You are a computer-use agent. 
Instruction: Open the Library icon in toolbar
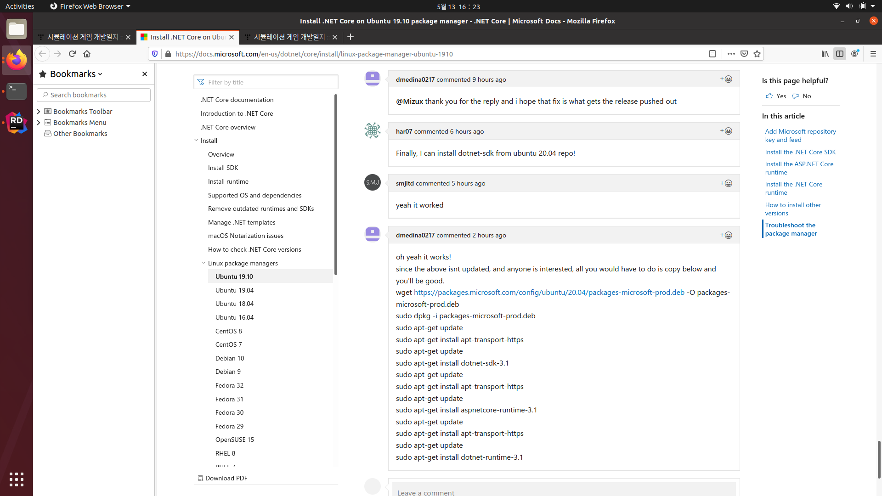pyautogui.click(x=825, y=54)
